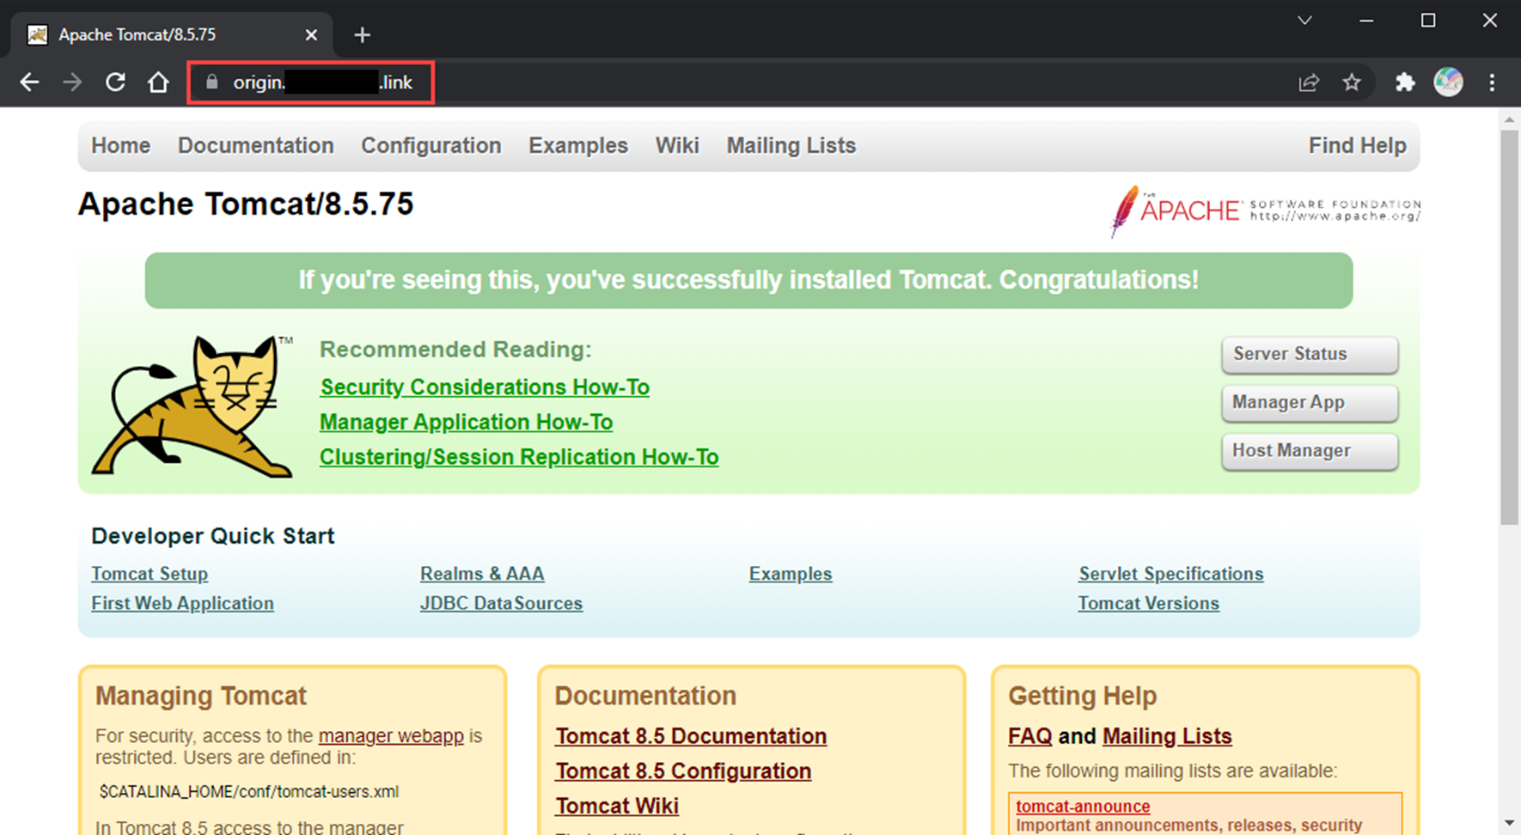
Task: Click the Manager App button
Action: click(1310, 403)
